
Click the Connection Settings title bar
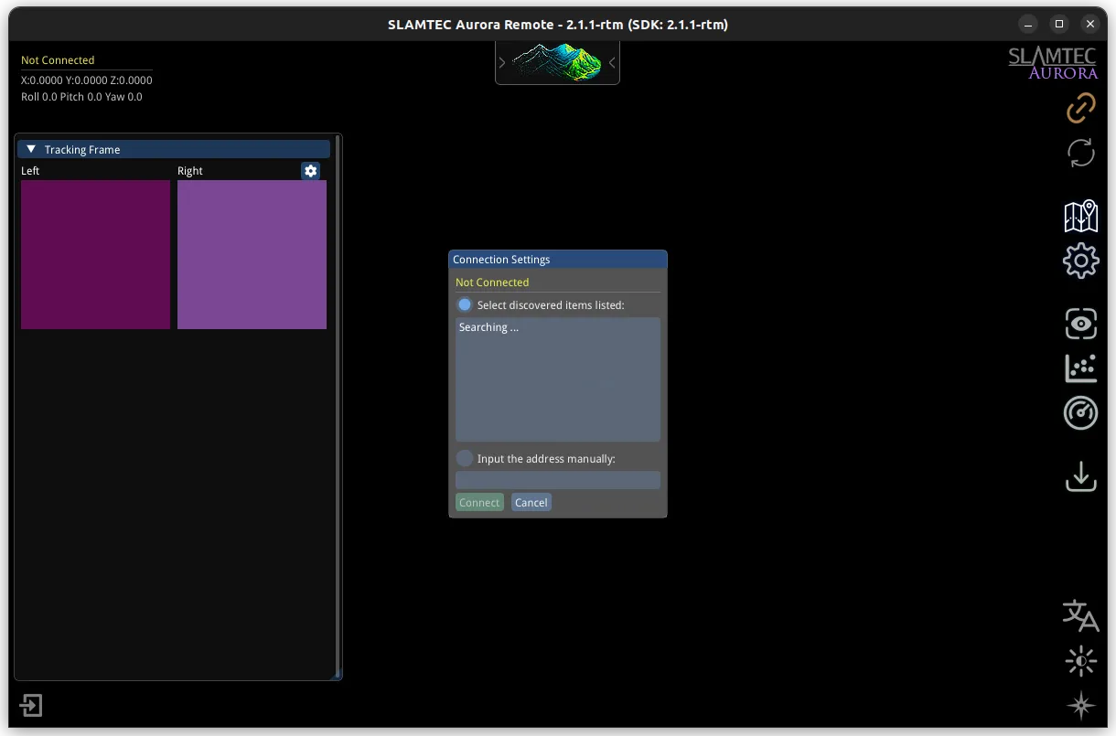pos(558,260)
